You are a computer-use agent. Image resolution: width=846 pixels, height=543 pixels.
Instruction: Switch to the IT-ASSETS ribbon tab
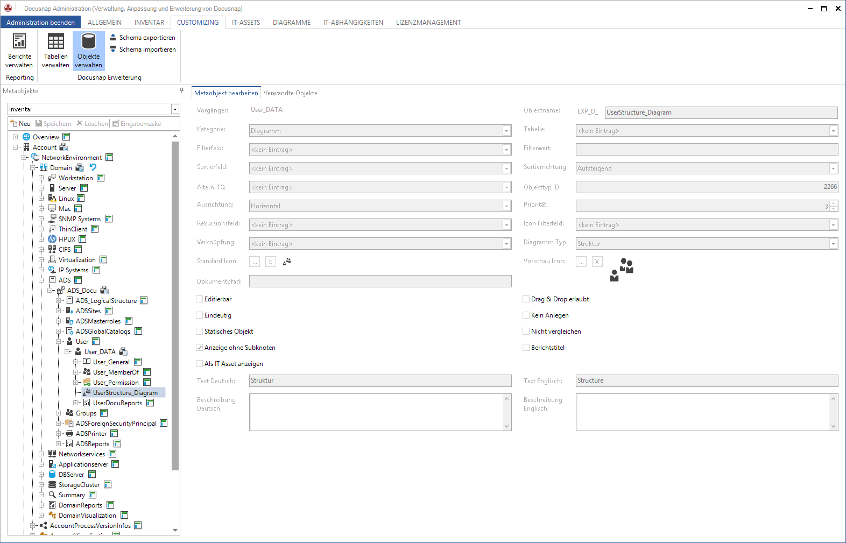point(246,23)
